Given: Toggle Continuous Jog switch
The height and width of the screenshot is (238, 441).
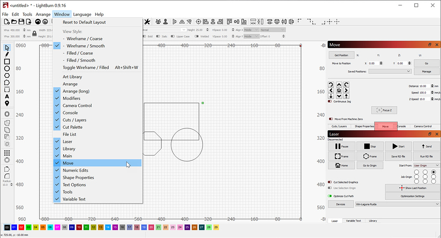Looking at the screenshot, I should 330,102.
